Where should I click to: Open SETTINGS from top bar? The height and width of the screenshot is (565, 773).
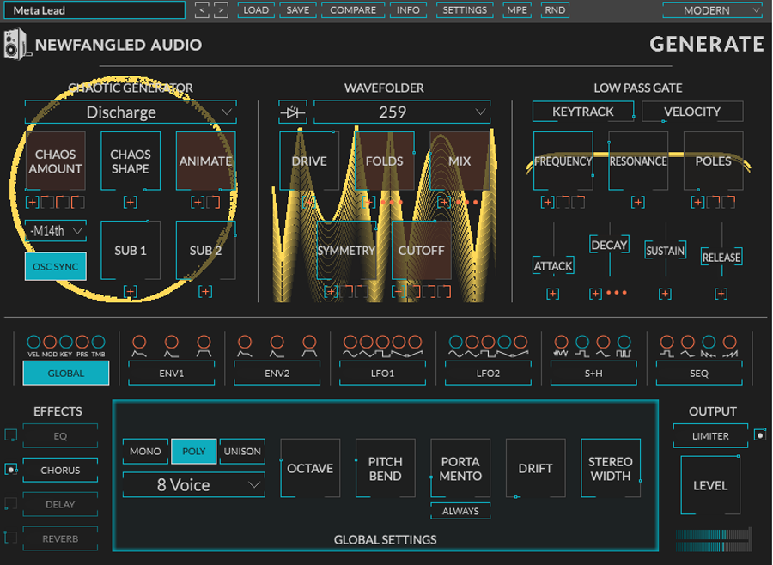click(x=465, y=9)
